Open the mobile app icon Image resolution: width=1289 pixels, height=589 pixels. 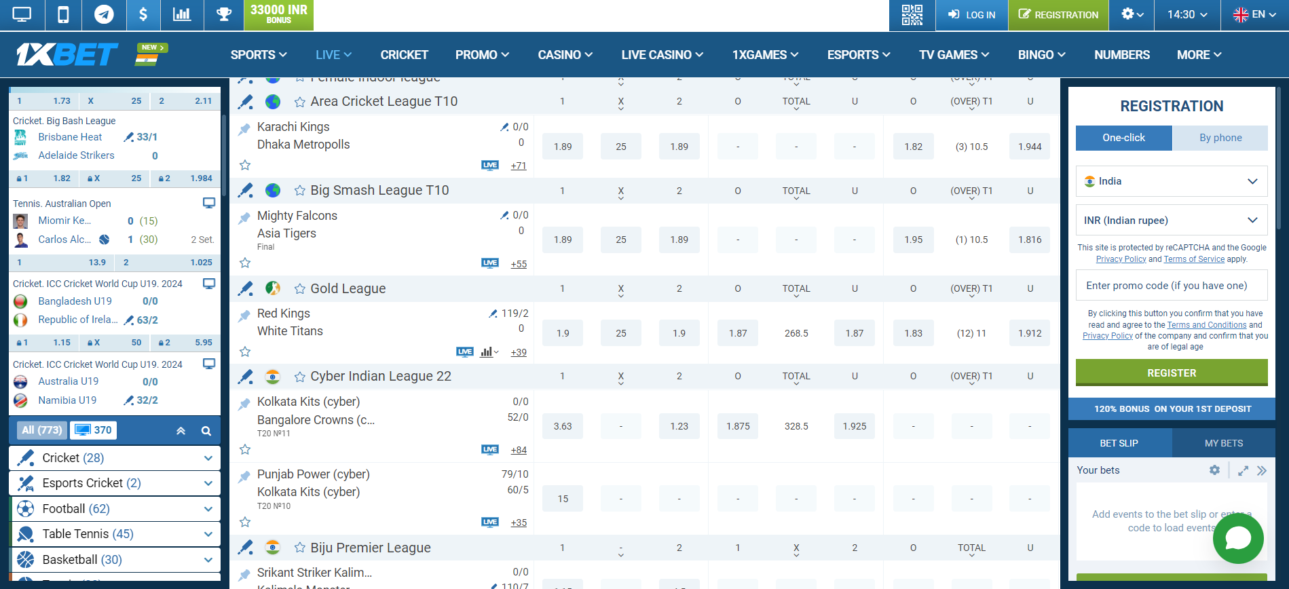63,14
